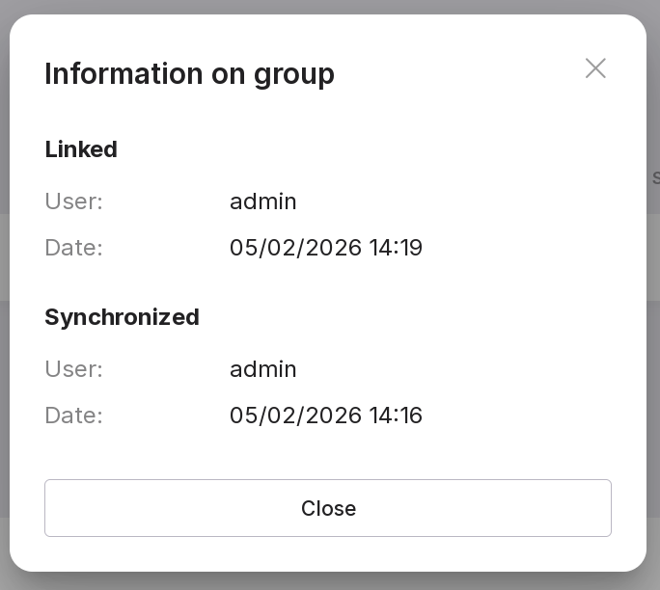Viewport: 660px width, 590px height.
Task: Click the Date label under Linked
Action: point(73,248)
